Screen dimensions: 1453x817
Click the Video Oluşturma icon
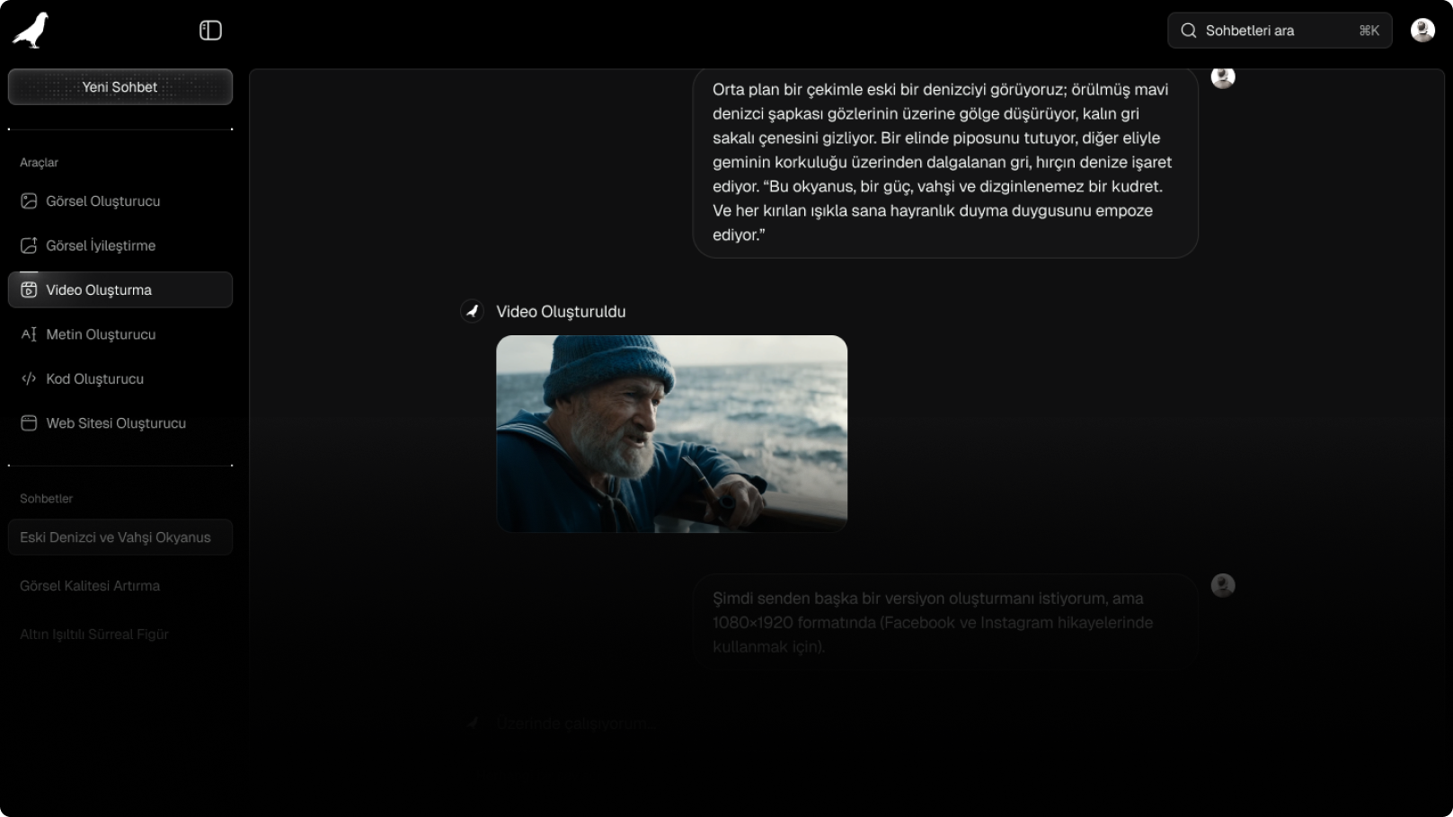(x=29, y=289)
